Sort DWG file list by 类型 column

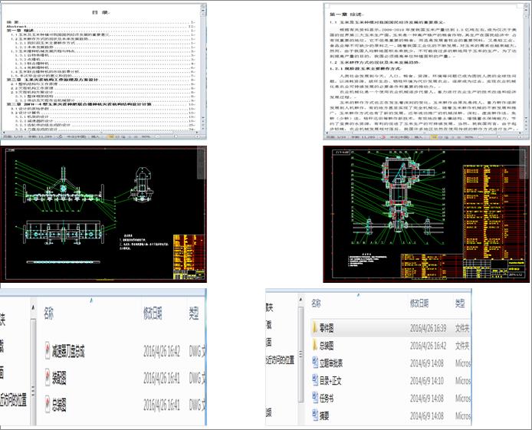point(194,313)
